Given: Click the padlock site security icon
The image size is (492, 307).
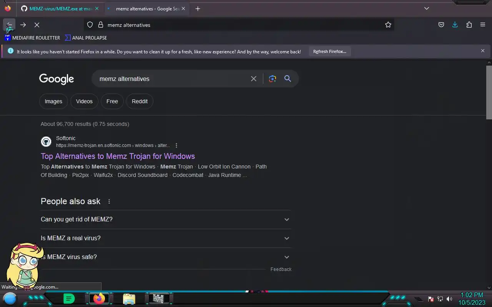Looking at the screenshot, I should [101, 25].
